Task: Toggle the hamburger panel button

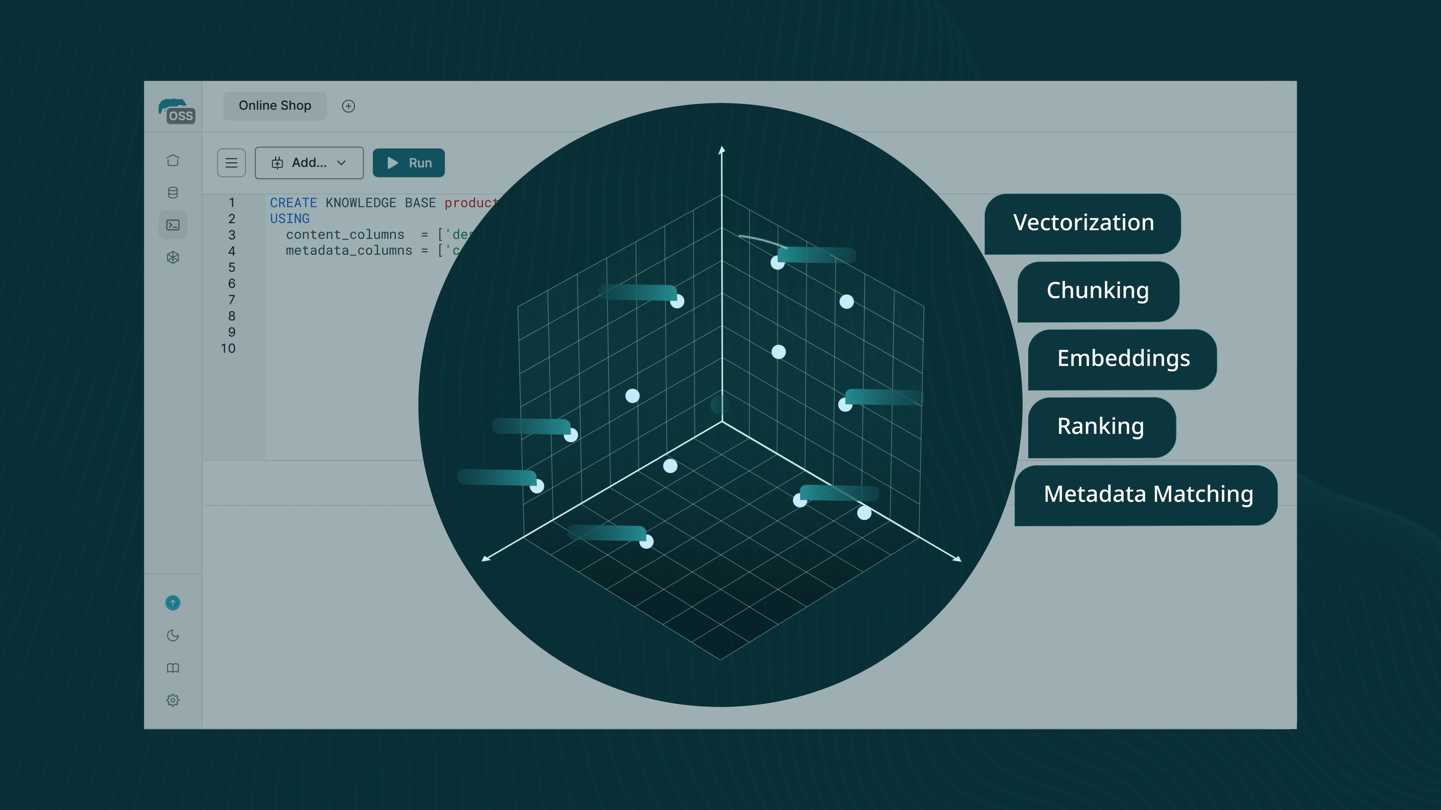Action: [231, 163]
